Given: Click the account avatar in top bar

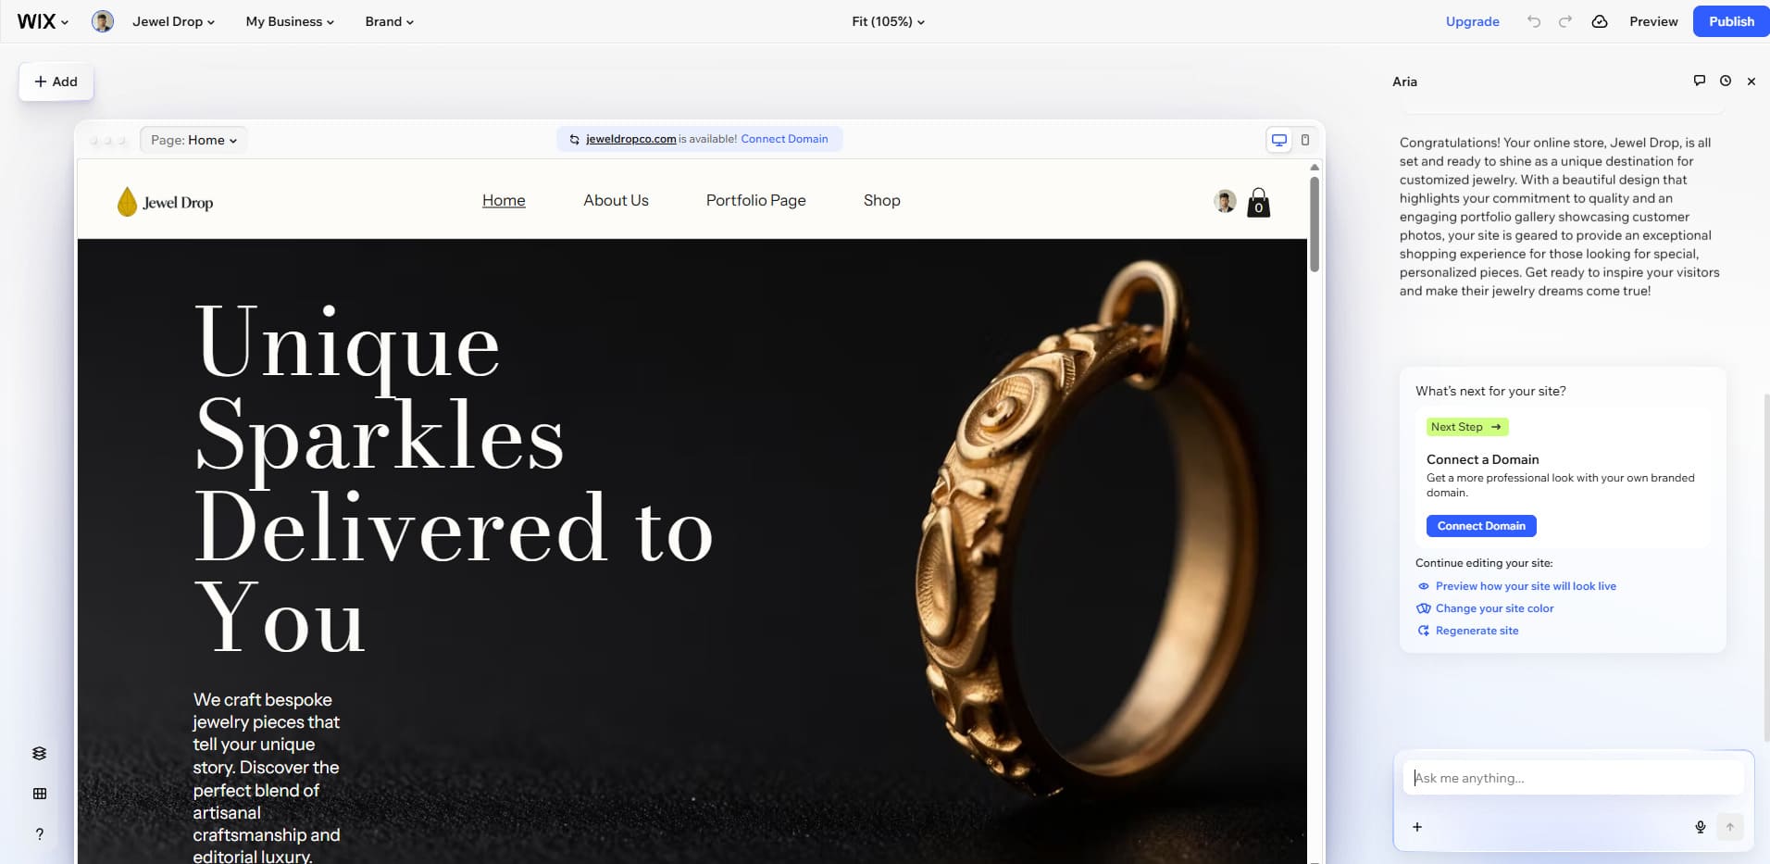Looking at the screenshot, I should (103, 21).
